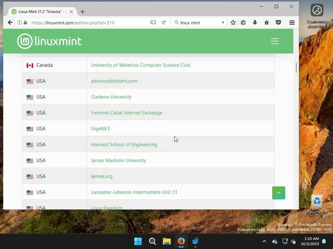333x249 pixels.
Task: Show bookmarks list icon
Action: point(243,22)
